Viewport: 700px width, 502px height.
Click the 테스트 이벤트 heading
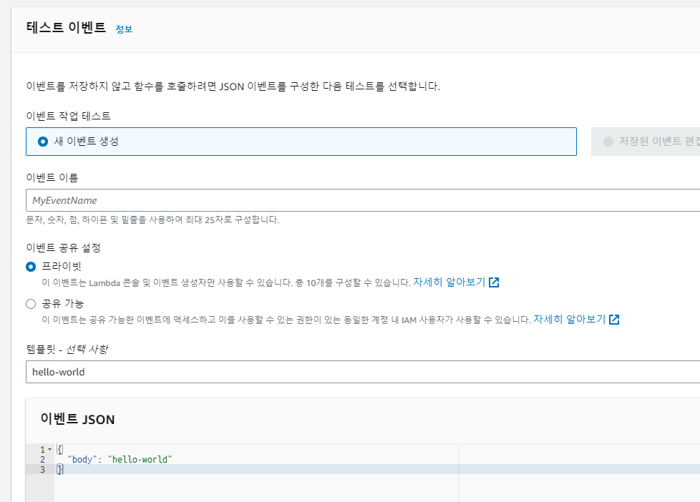[66, 27]
